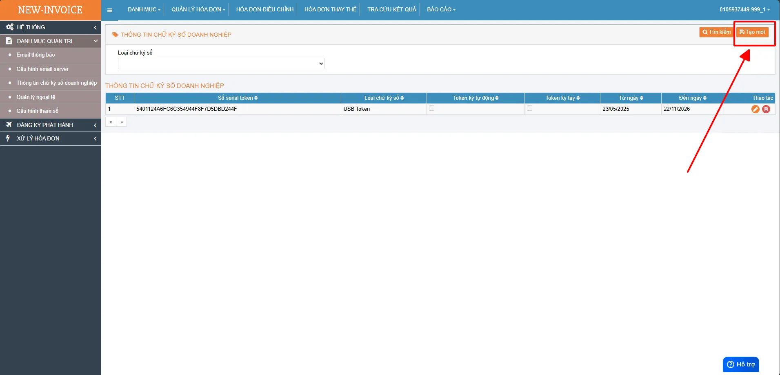Click the Đăng ký phát hành plane icon
Screen dimensions: 780x375
click(9, 125)
